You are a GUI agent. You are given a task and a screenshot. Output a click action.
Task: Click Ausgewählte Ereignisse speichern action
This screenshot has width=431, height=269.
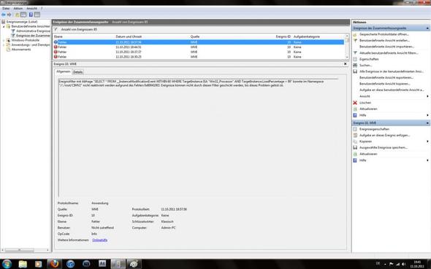click(384, 148)
